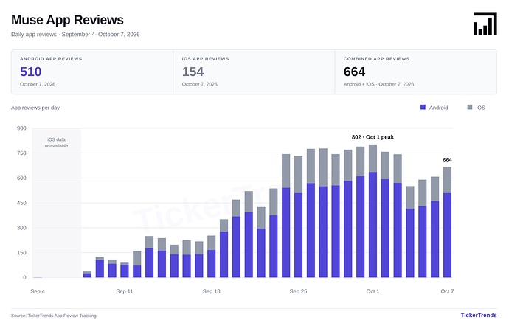Click the '802 · Oct 1 peak' annotation
This screenshot has width=509, height=320.
click(373, 137)
